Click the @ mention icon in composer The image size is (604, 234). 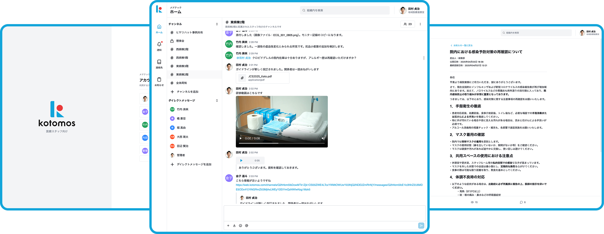(246, 226)
